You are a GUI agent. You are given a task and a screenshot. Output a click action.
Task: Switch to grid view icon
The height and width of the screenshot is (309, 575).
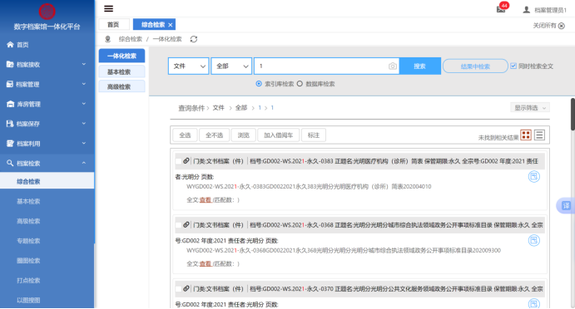526,135
